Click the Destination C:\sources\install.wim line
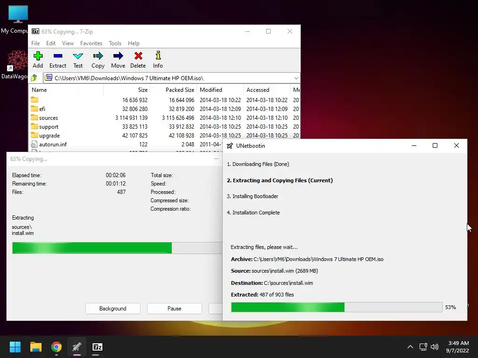 click(x=272, y=283)
